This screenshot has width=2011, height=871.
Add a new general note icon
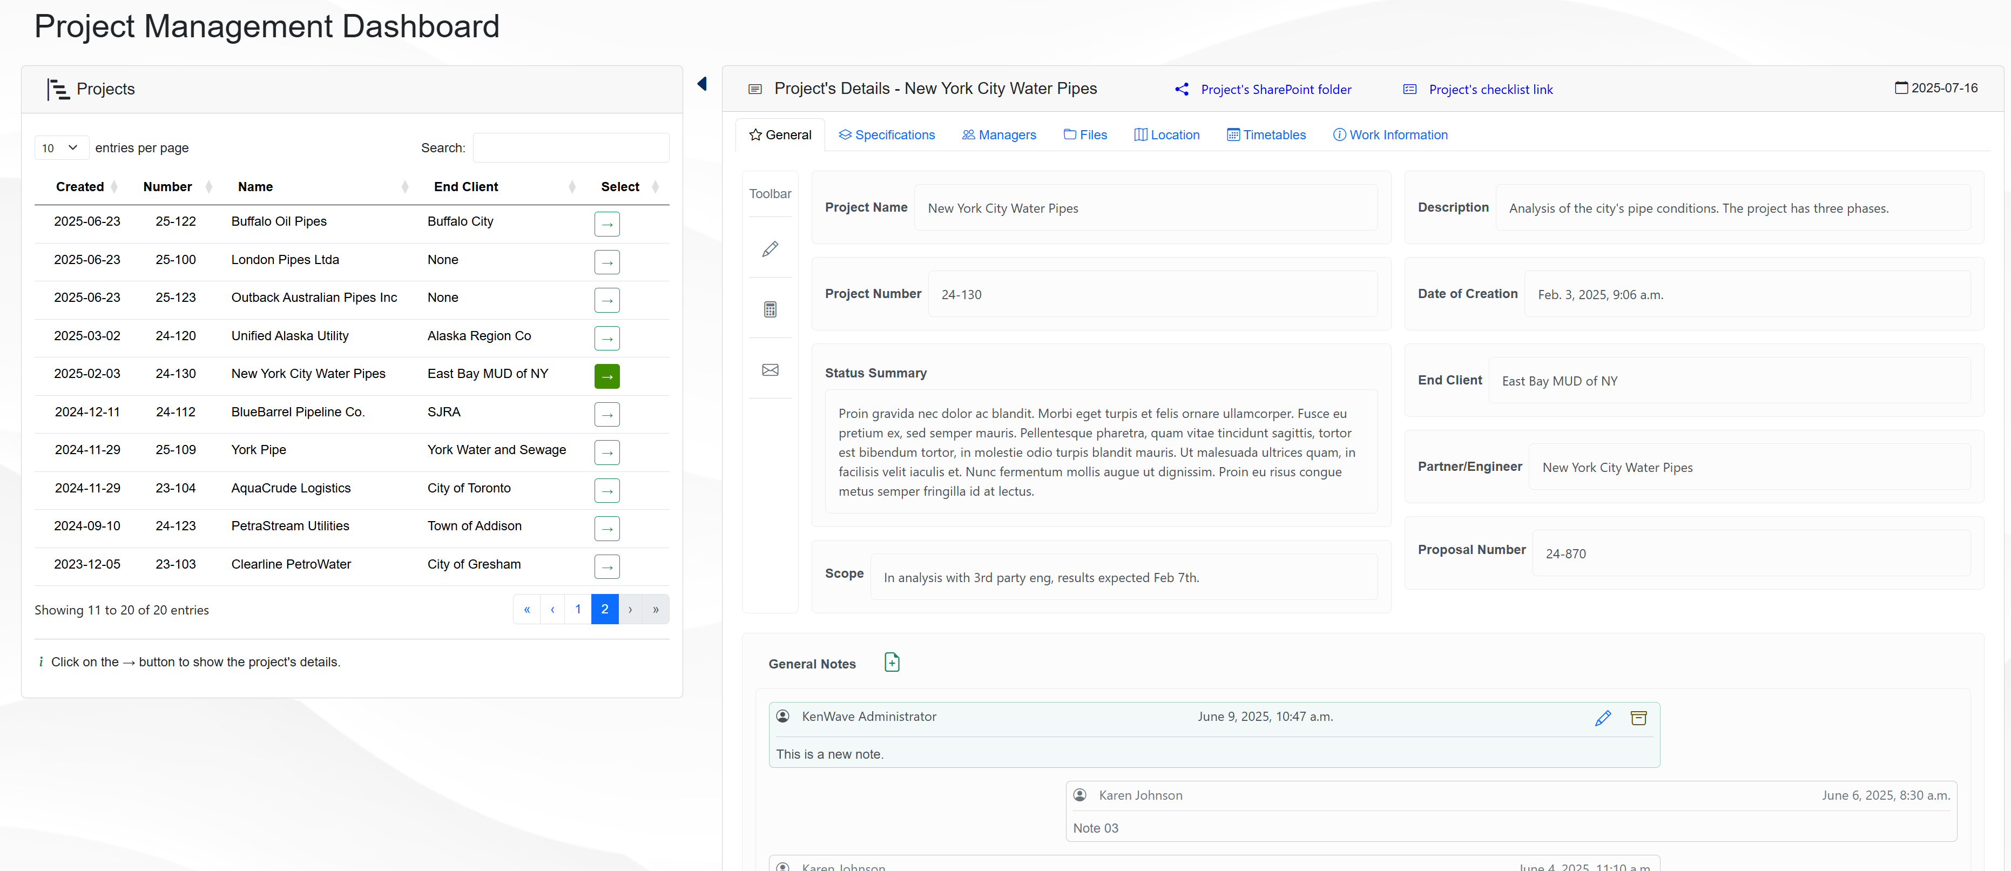[x=892, y=663]
